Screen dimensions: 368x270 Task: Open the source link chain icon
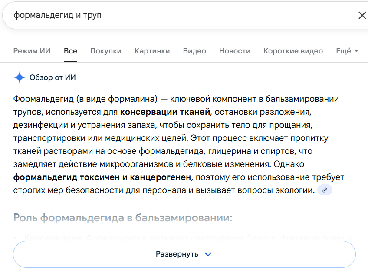[325, 190]
